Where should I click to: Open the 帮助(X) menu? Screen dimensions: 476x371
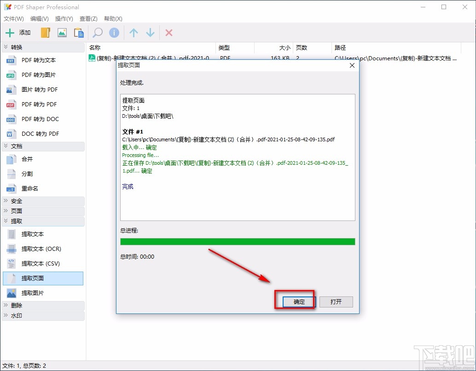pos(113,19)
